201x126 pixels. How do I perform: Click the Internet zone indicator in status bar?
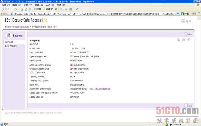(176, 124)
